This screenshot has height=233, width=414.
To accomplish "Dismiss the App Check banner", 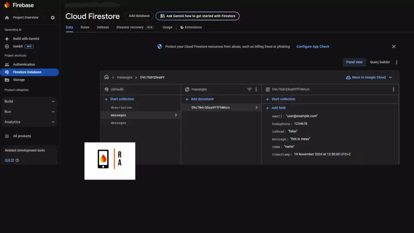I will pyautogui.click(x=394, y=46).
